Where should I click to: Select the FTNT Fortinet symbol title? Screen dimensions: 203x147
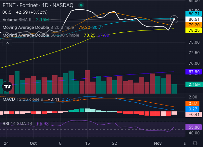pyautogui.click(x=38, y=5)
